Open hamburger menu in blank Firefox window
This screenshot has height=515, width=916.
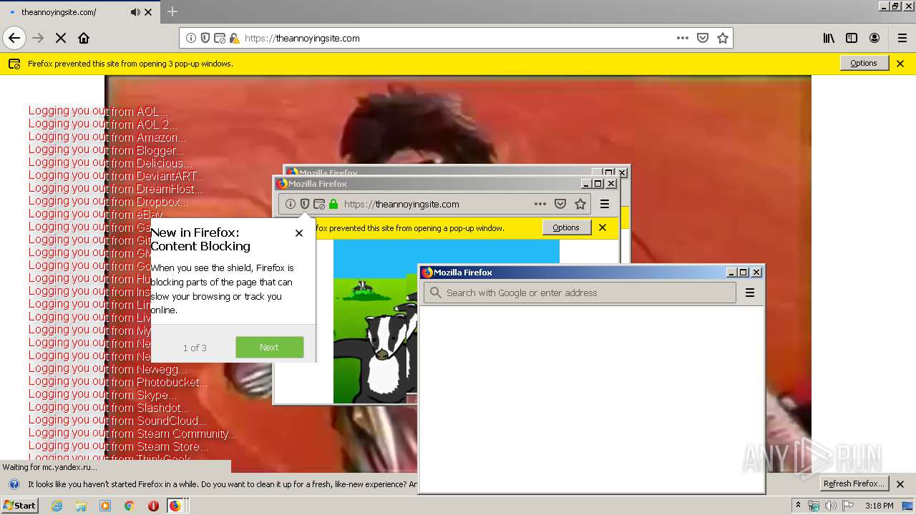(x=750, y=293)
